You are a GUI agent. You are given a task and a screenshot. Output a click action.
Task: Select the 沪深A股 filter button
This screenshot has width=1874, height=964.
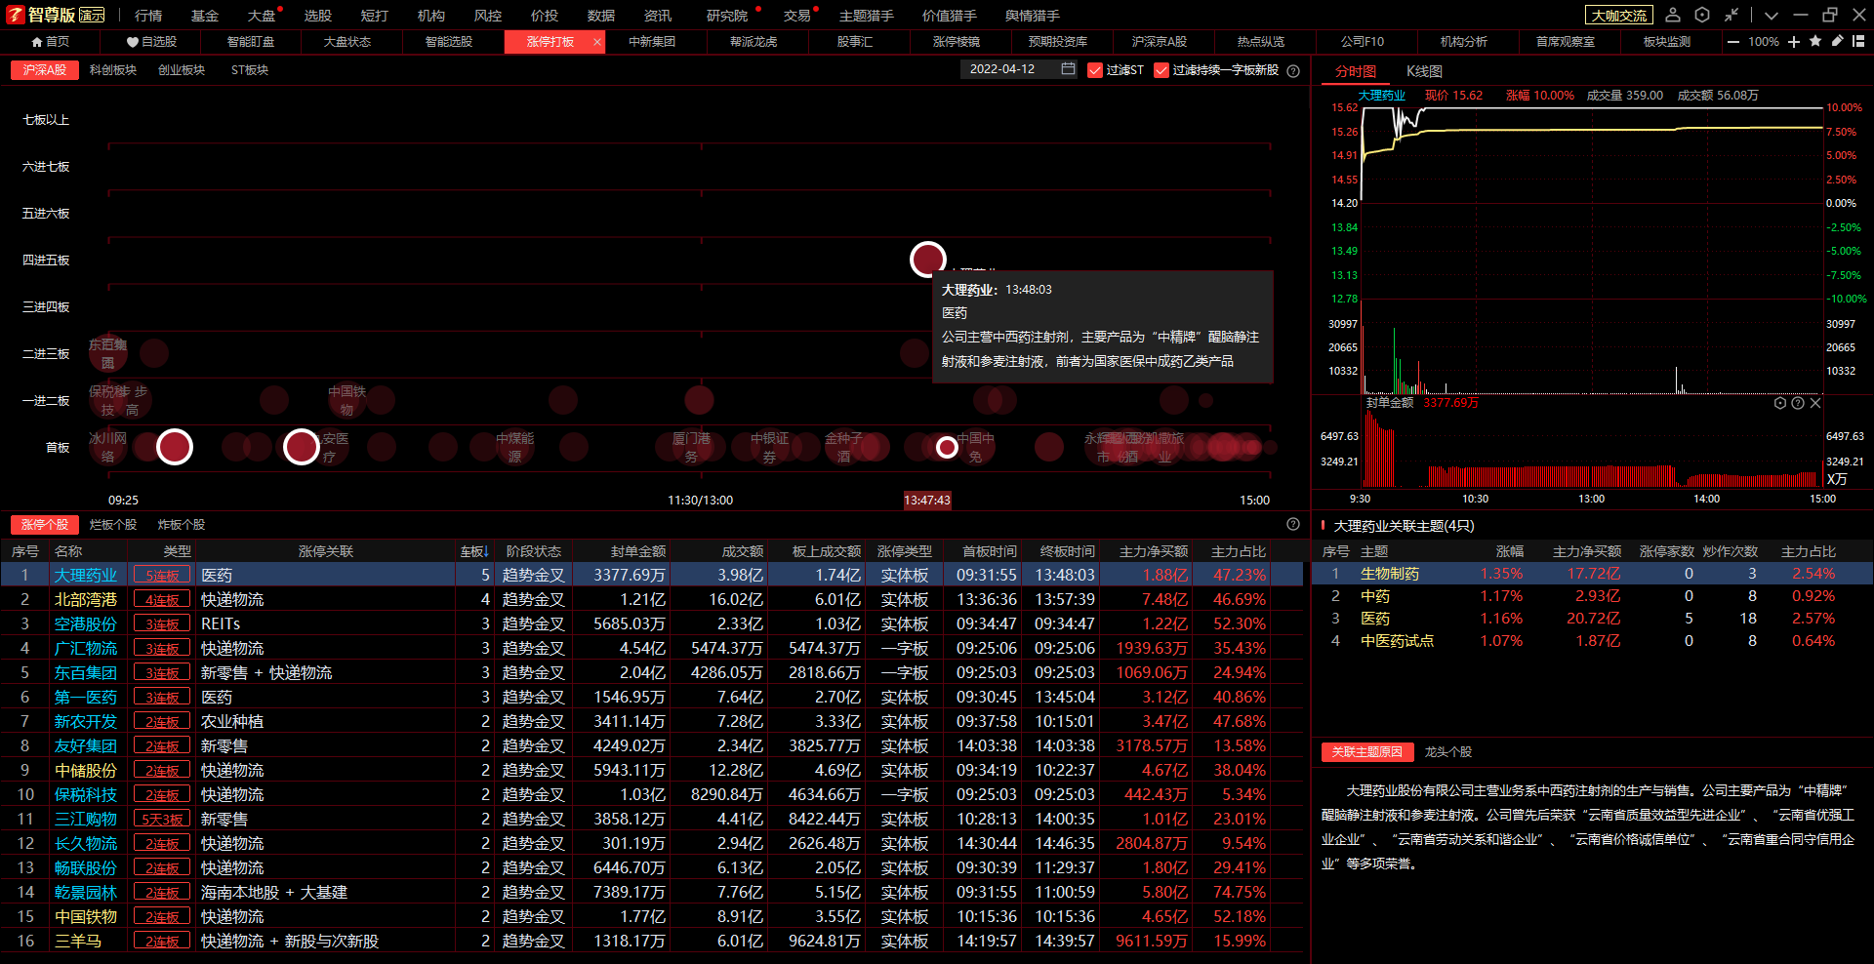pyautogui.click(x=44, y=70)
